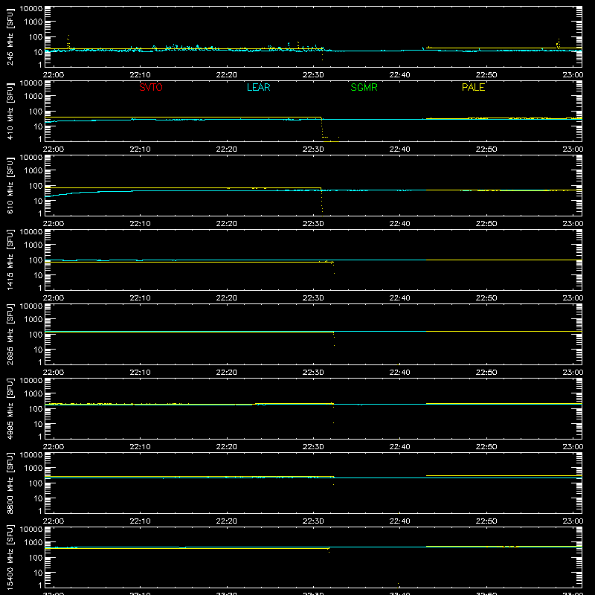Select the 610 MHz [SFU] axis title
Image resolution: width=595 pixels, height=595 pixels.
tap(10, 186)
